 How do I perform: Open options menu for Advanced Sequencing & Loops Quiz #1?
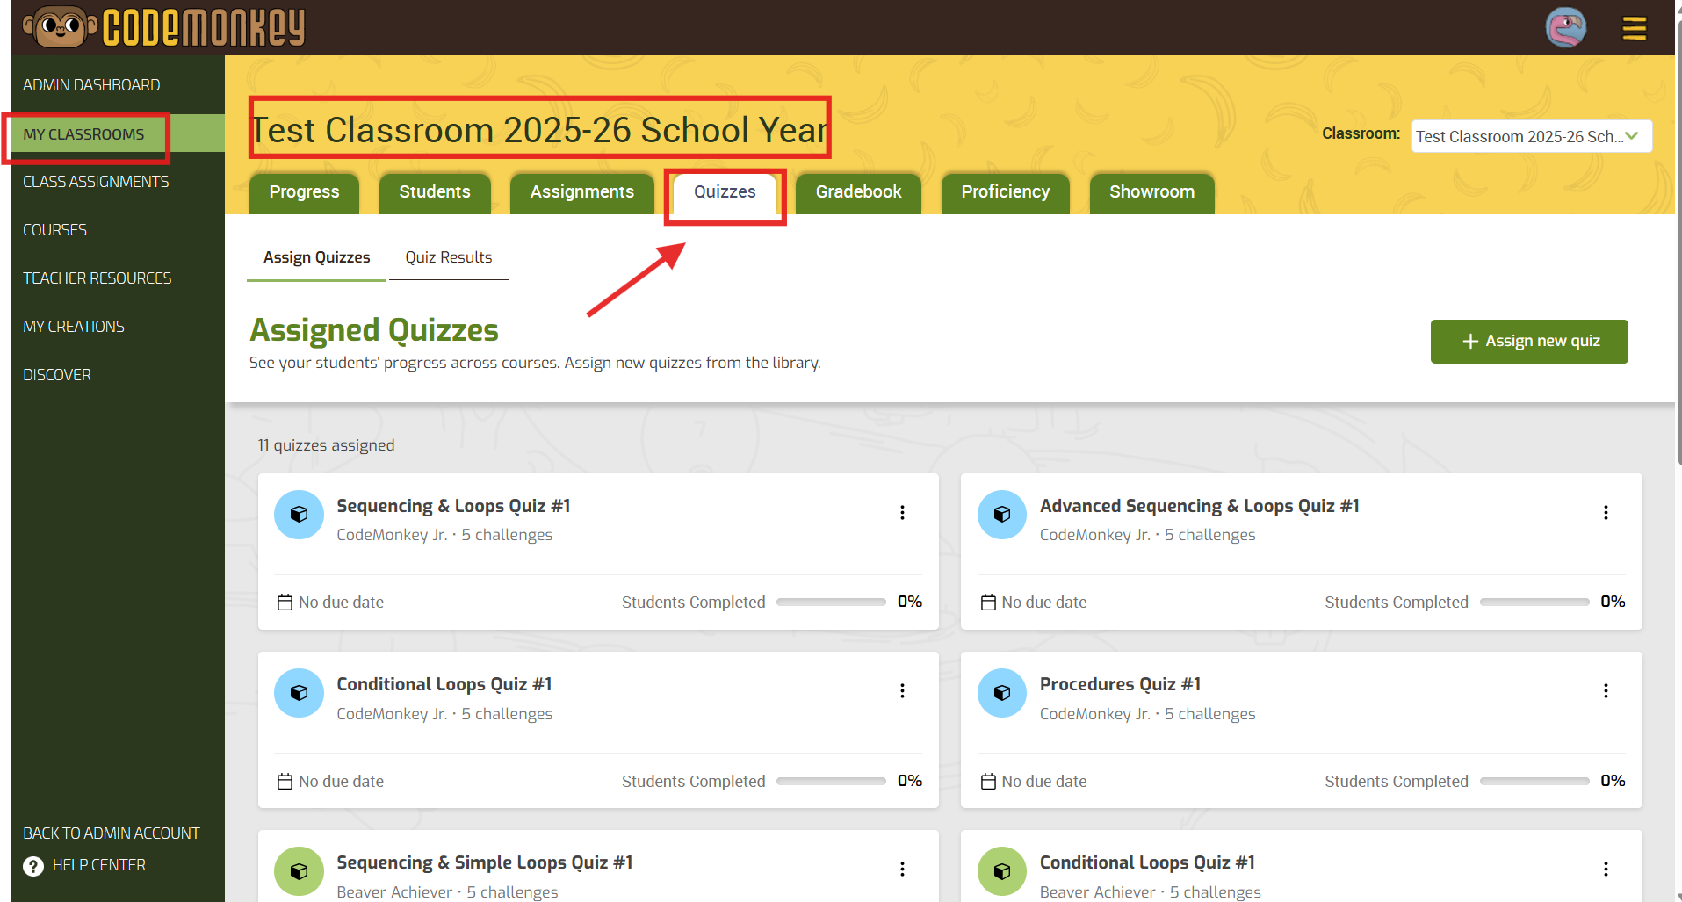[1606, 513]
